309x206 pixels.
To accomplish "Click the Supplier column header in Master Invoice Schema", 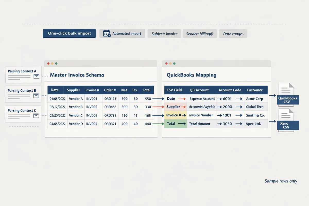I will (73, 90).
